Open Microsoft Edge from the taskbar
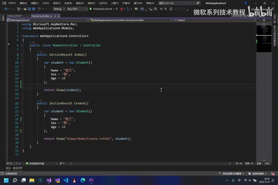The image size is (278, 185). coord(83,180)
